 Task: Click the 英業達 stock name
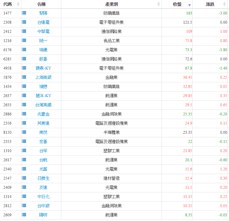(43, 123)
